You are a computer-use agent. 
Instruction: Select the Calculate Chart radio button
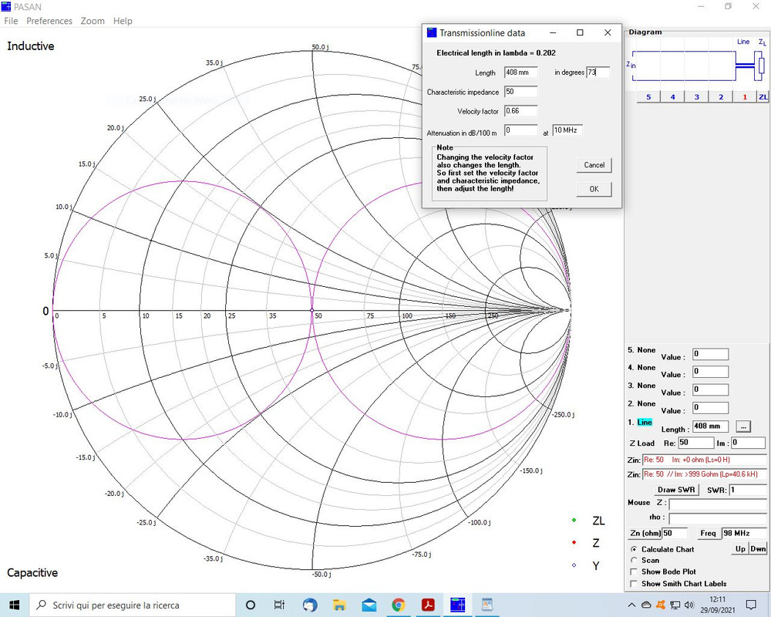coord(634,549)
